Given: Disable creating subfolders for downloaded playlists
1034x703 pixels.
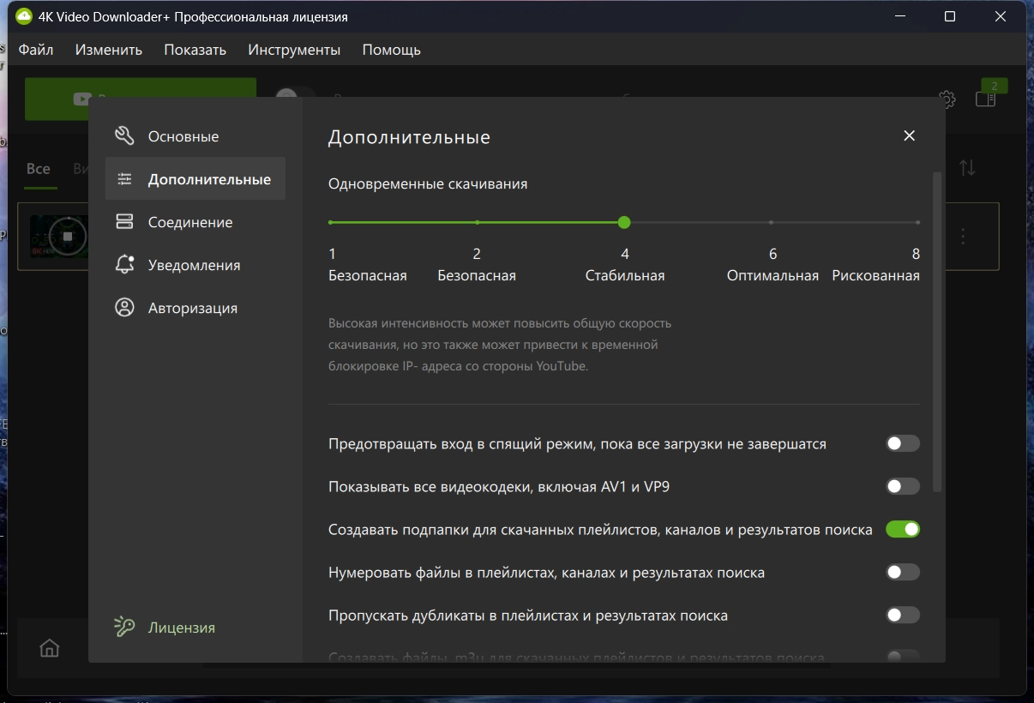Looking at the screenshot, I should (903, 529).
